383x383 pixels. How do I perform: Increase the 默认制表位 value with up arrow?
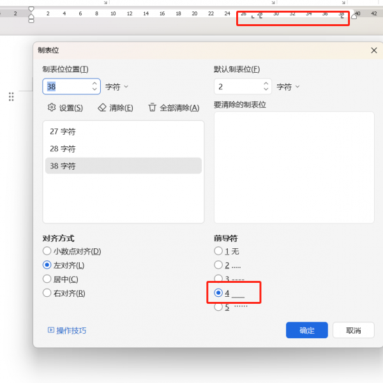(x=266, y=83)
